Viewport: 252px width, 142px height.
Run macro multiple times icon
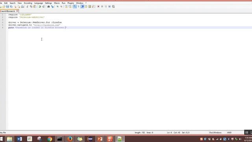point(109,7)
